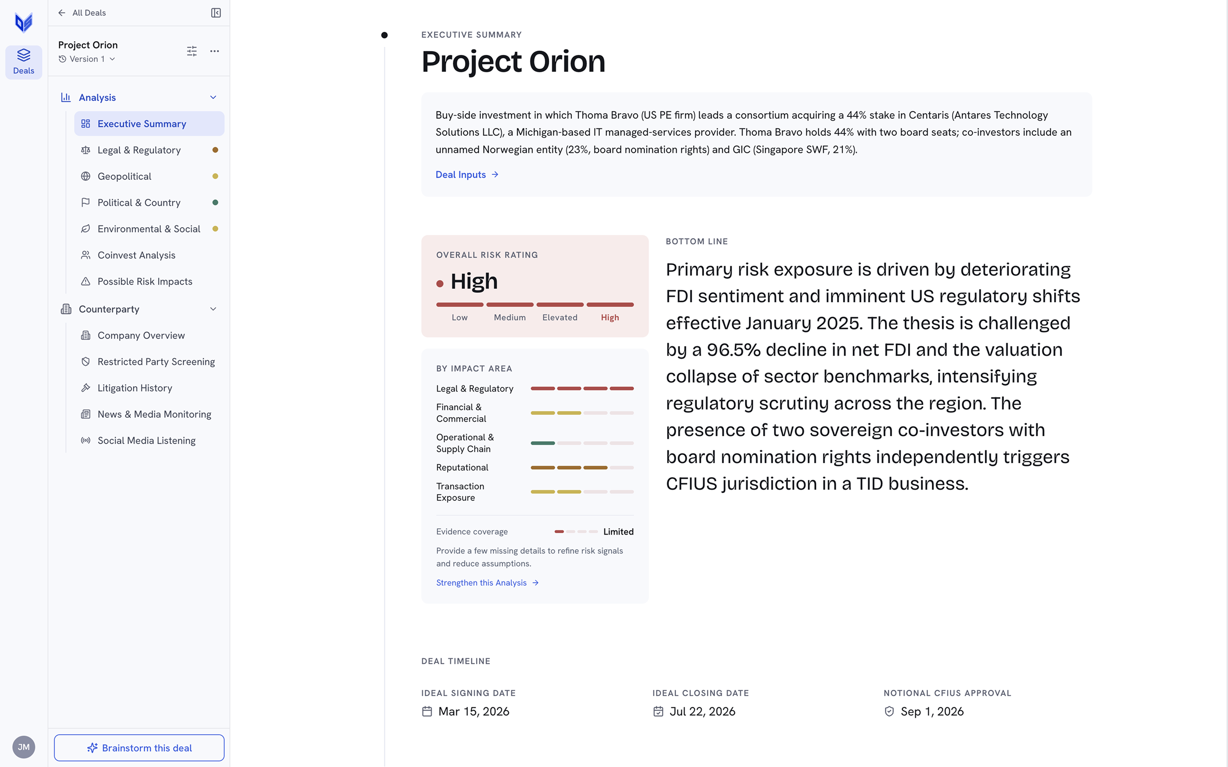Image resolution: width=1228 pixels, height=767 pixels.
Task: Open the Project Orion more options menu
Action: pyautogui.click(x=215, y=51)
